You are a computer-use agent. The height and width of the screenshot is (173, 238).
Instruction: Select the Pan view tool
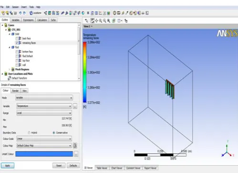pyautogui.click(x=96, y=21)
